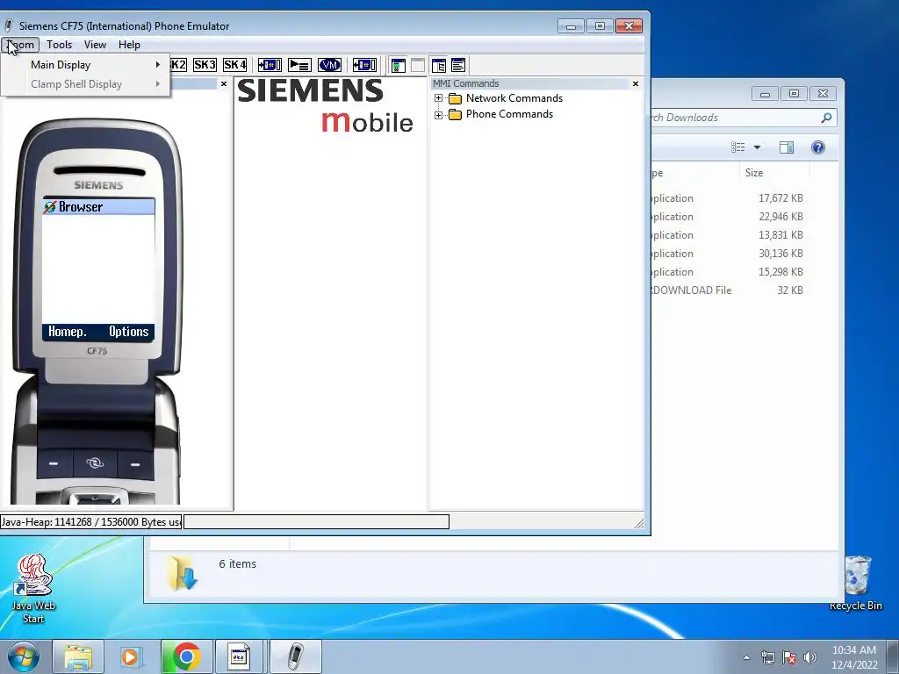Open the view options dropdown arrow in Explorer
899x674 pixels.
pos(757,147)
